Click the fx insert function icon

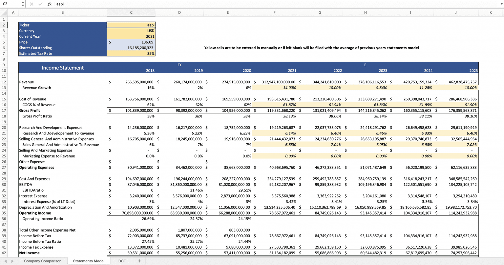click(x=50, y=4)
